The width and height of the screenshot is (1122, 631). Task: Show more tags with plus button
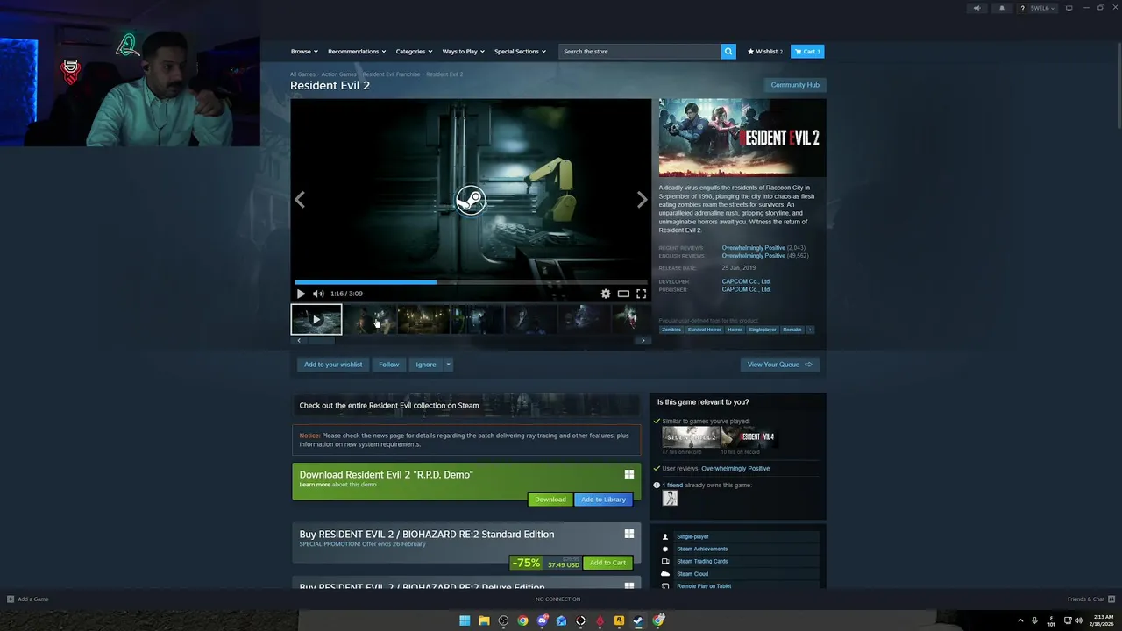pos(810,330)
